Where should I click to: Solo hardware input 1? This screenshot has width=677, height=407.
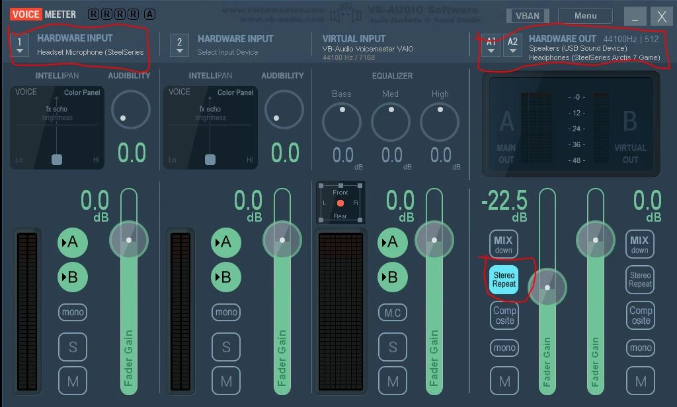[x=73, y=347]
